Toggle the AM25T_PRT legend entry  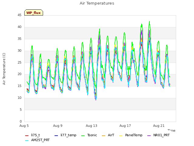[x=37, y=140]
